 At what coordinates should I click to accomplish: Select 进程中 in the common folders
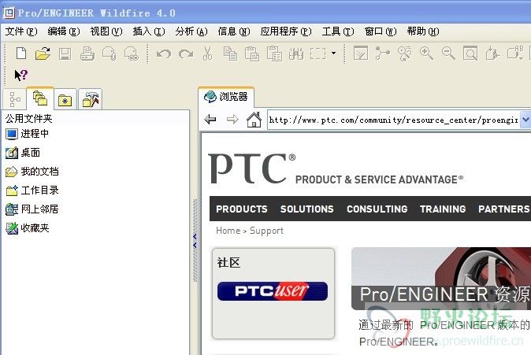point(27,134)
